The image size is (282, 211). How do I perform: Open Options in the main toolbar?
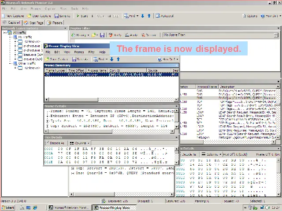click(250, 16)
